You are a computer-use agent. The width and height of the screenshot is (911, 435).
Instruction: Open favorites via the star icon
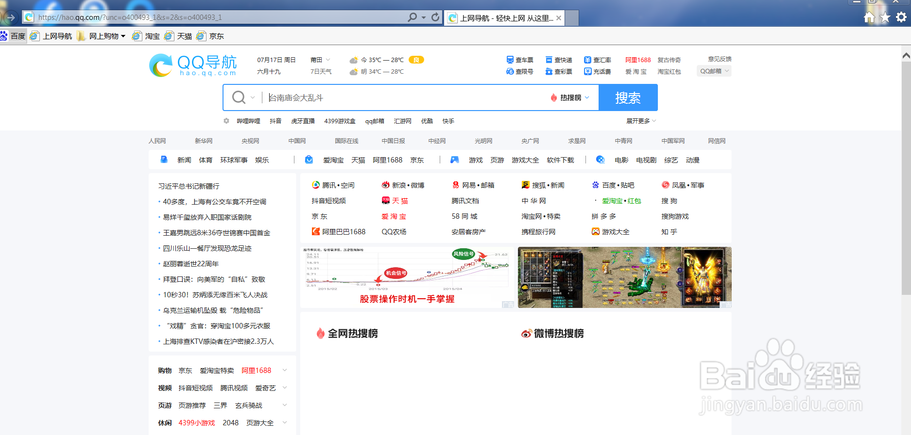pyautogui.click(x=885, y=17)
